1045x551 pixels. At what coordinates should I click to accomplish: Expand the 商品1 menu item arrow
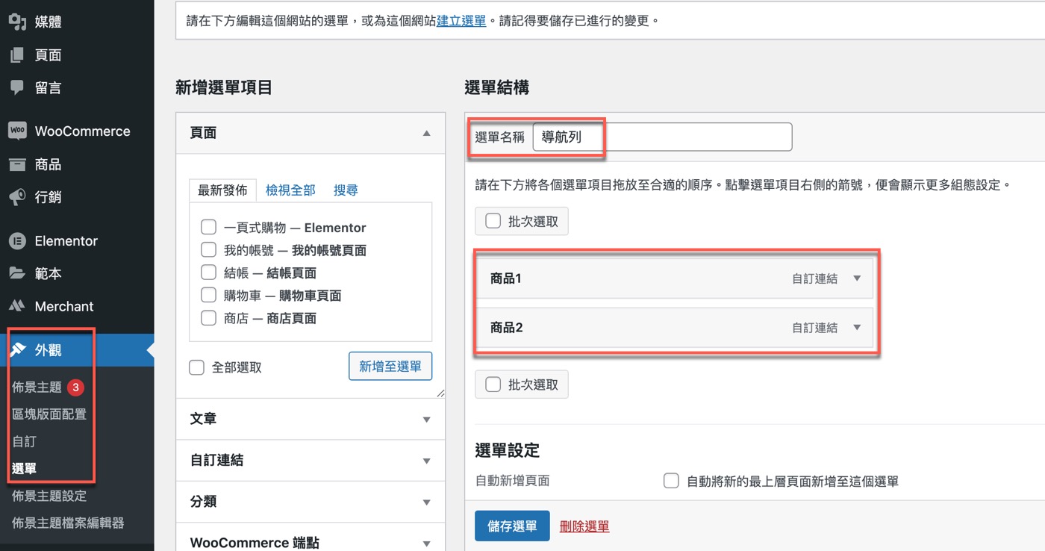tap(857, 278)
